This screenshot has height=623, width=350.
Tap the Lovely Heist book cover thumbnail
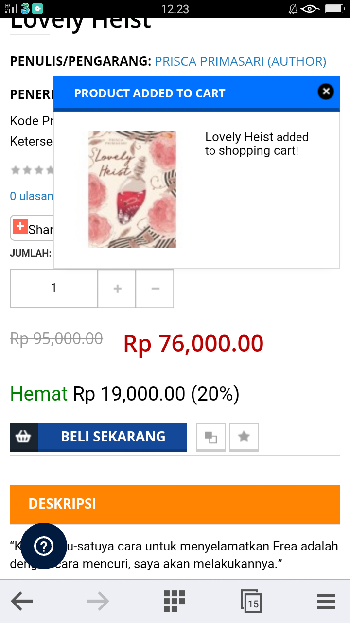(x=132, y=190)
